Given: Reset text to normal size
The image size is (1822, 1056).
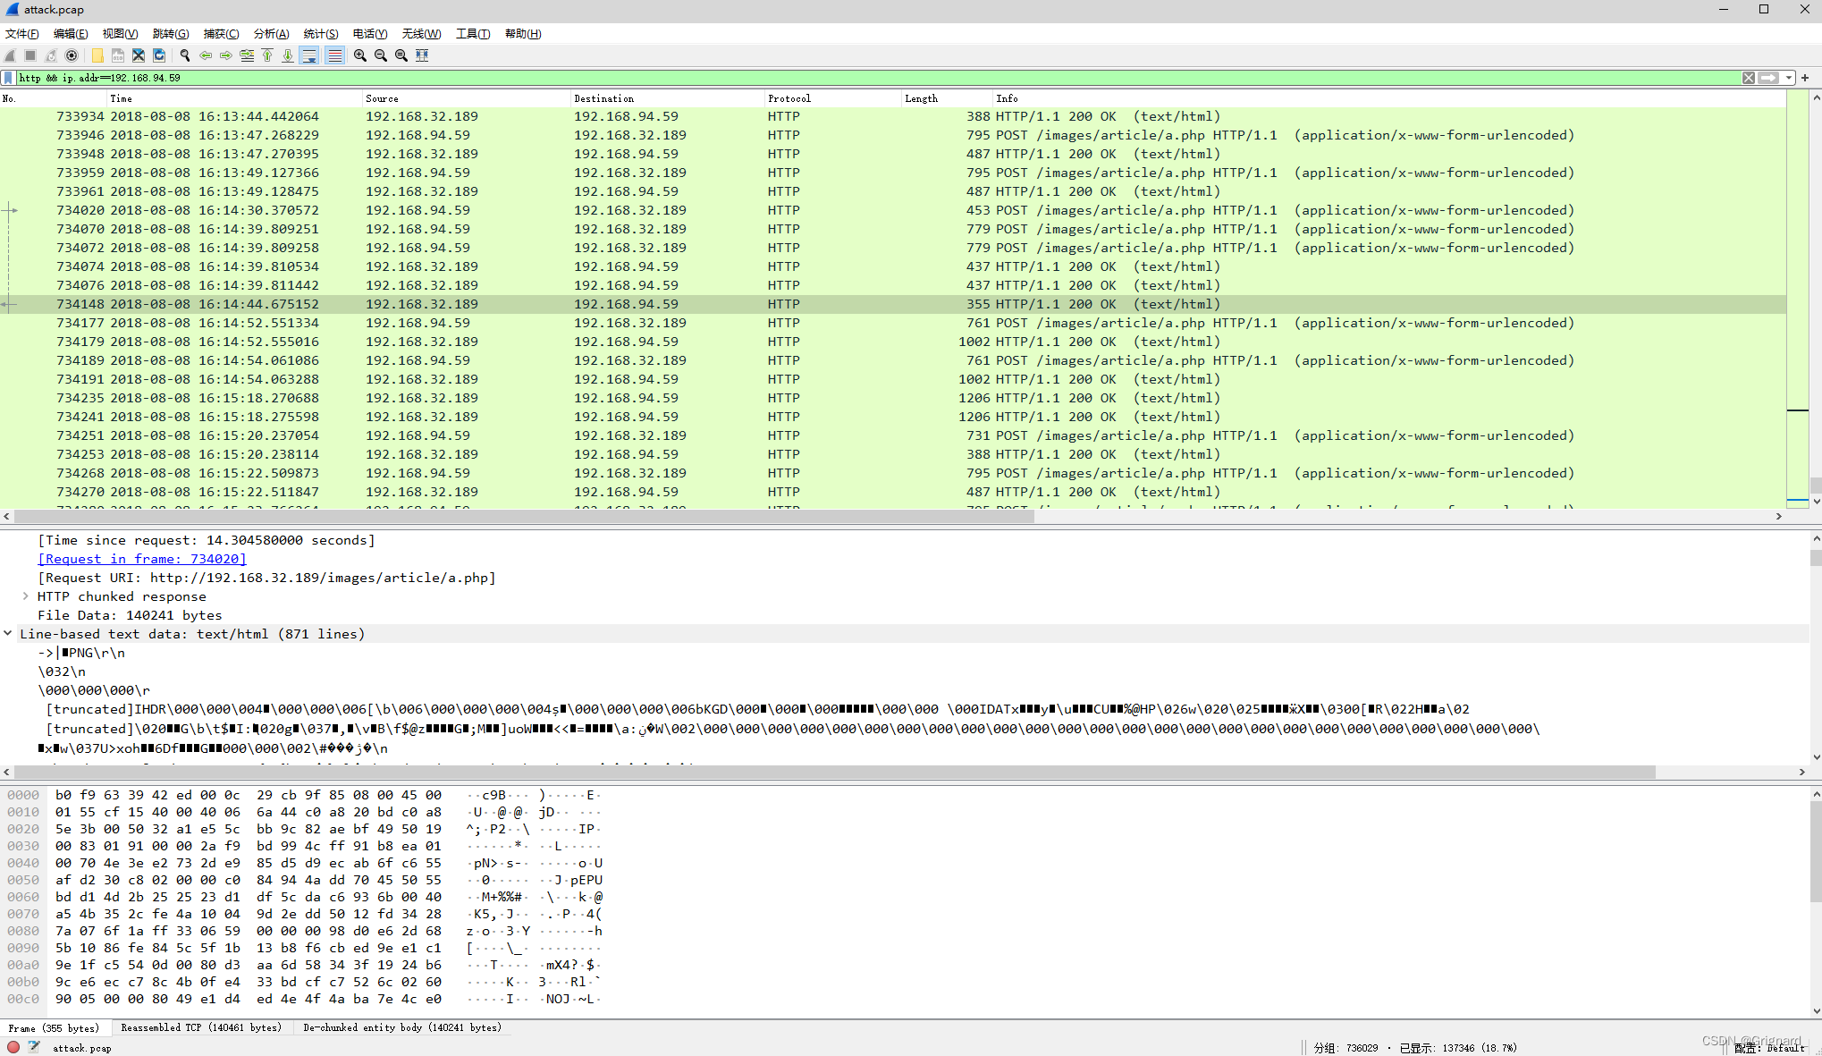Looking at the screenshot, I should point(401,55).
